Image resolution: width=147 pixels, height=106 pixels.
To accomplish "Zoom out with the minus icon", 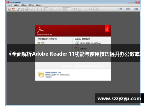I will point(55,9).
